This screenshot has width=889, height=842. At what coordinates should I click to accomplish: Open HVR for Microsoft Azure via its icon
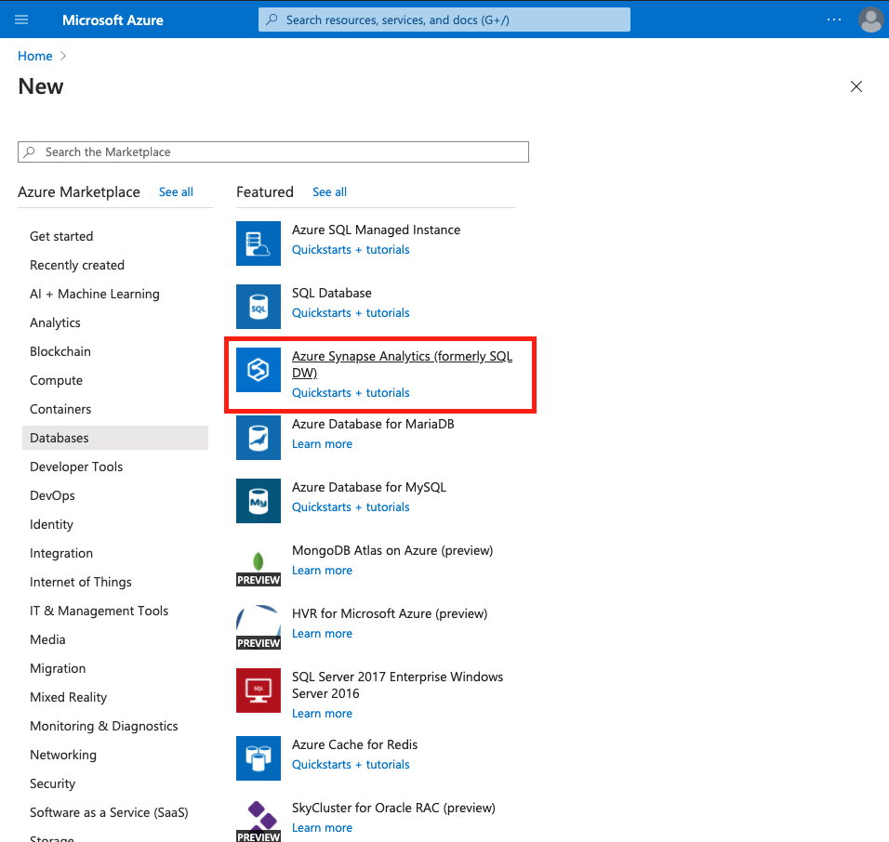[258, 627]
